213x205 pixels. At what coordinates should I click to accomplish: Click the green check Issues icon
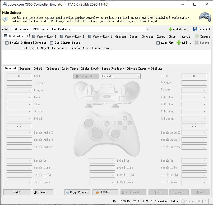click(x=197, y=36)
